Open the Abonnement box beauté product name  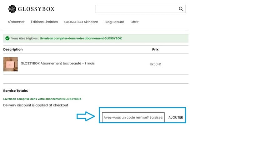click(58, 63)
